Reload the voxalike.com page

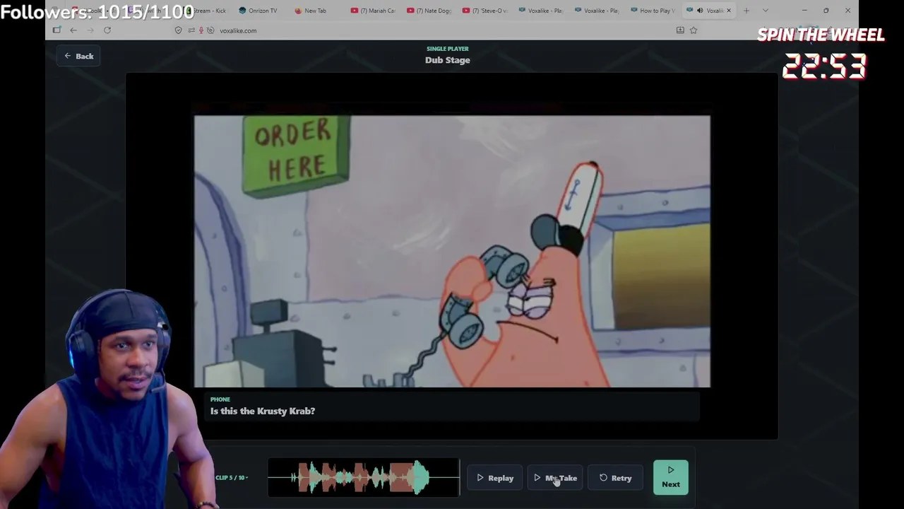pyautogui.click(x=107, y=30)
